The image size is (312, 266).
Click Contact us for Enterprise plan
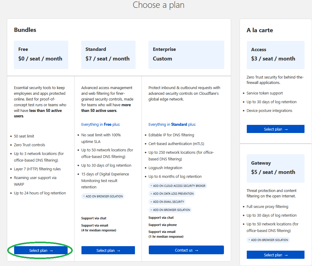click(x=186, y=250)
